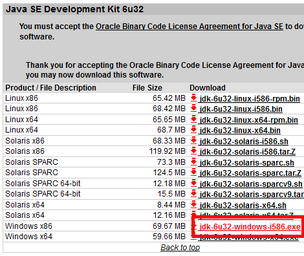This screenshot has height=256, width=304.
Task: Follow the Back to top link
Action: pyautogui.click(x=180, y=248)
